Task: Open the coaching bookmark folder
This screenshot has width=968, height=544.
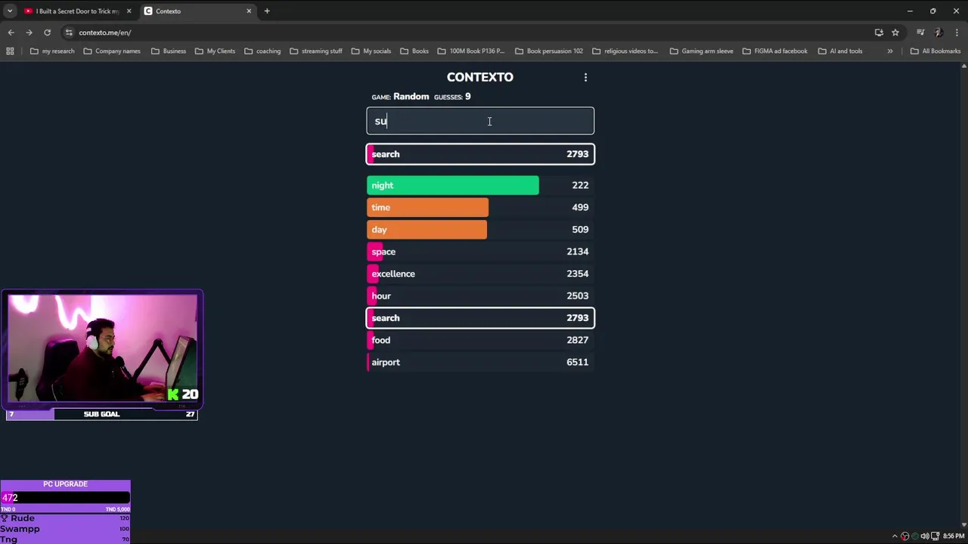Action: tap(262, 51)
